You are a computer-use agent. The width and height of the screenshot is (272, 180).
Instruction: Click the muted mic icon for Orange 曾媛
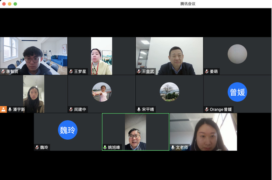pyautogui.click(x=207, y=109)
